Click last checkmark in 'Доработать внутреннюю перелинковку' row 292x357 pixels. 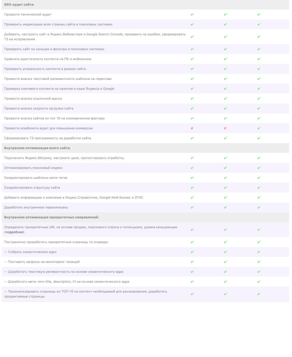[259, 207]
